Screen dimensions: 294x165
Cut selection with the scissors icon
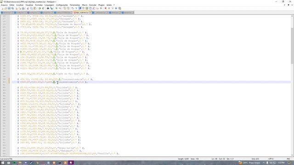pos(28,8)
